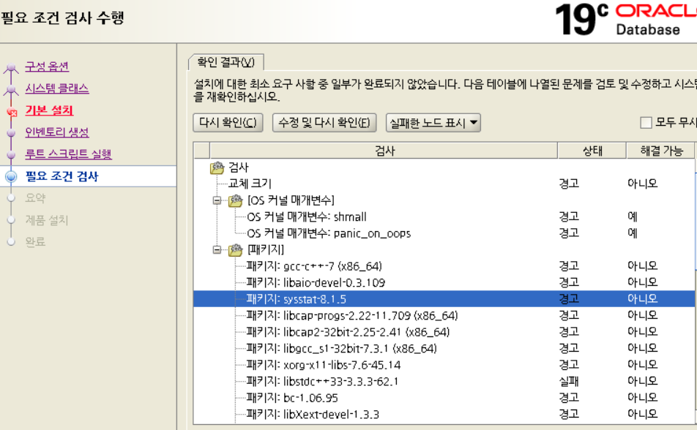Select the libaio-devel-0.3.109 package row
697x430 pixels.
click(444, 282)
